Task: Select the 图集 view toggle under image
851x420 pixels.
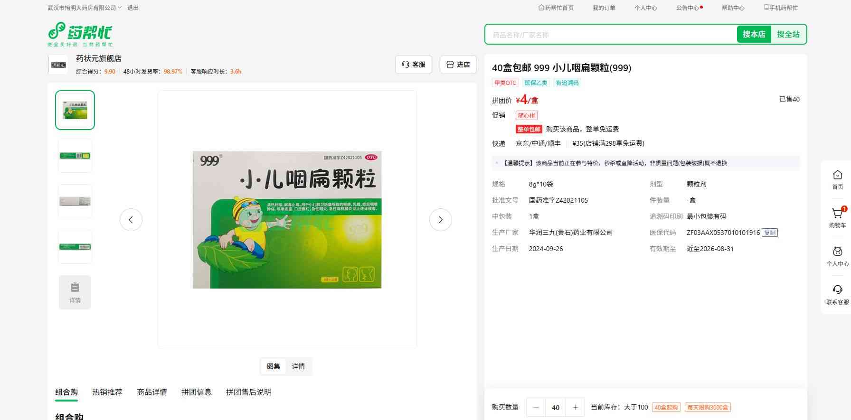Action: [x=274, y=366]
